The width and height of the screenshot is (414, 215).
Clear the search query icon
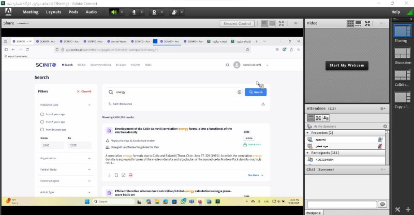pos(239,92)
